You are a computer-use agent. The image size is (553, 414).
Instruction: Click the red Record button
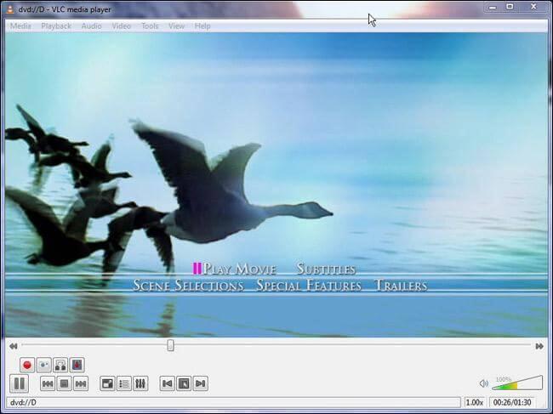pos(27,365)
